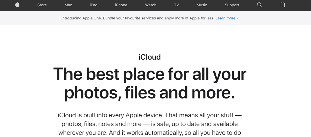
Task: Open the search magnifier icon
Action: click(x=259, y=5)
